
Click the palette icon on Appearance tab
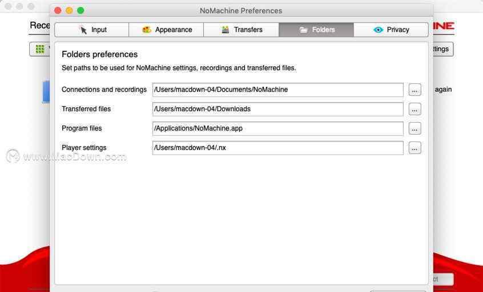tap(146, 30)
